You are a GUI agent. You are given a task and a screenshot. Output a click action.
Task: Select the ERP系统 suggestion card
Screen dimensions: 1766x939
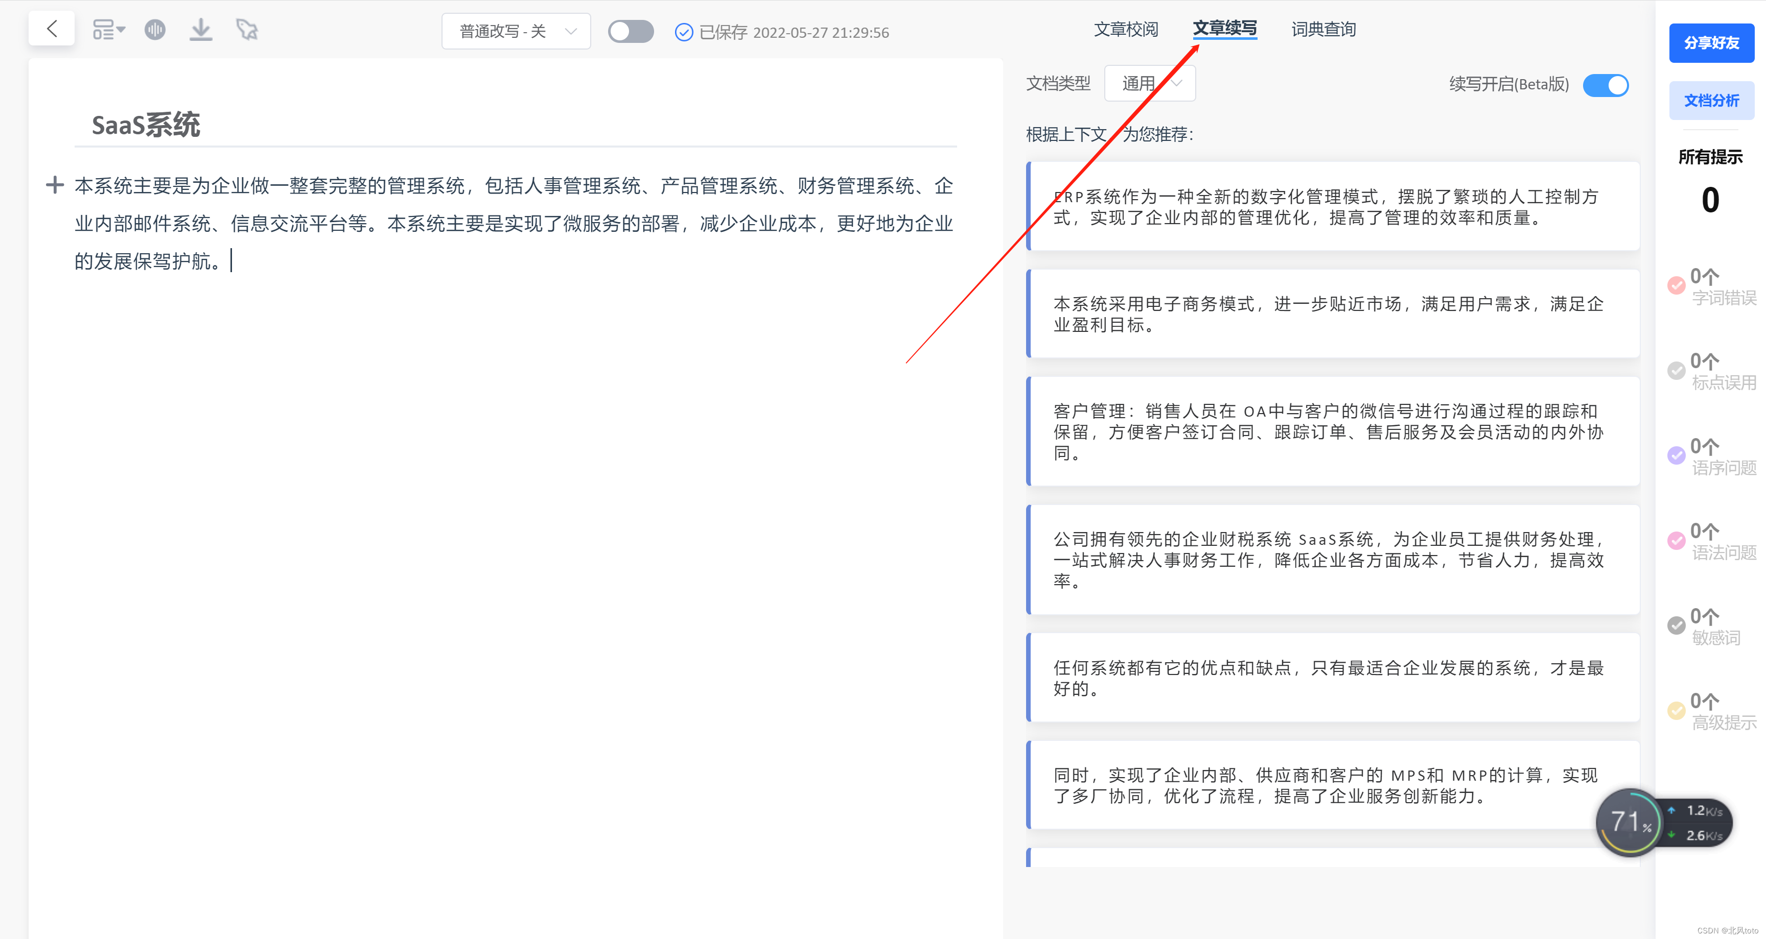coord(1333,207)
